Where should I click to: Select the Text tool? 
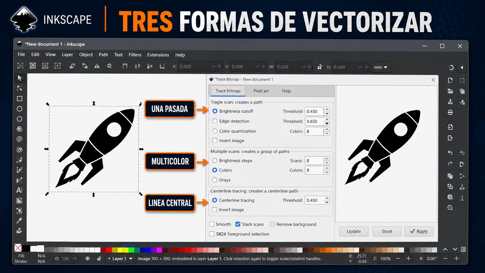(19, 190)
